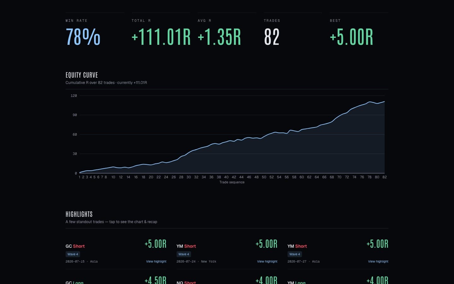This screenshot has height=284, width=454.
Task: Click the +111.01R total R value
Action: point(161,37)
